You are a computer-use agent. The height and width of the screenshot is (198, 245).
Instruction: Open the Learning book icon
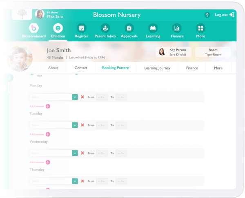click(x=153, y=28)
